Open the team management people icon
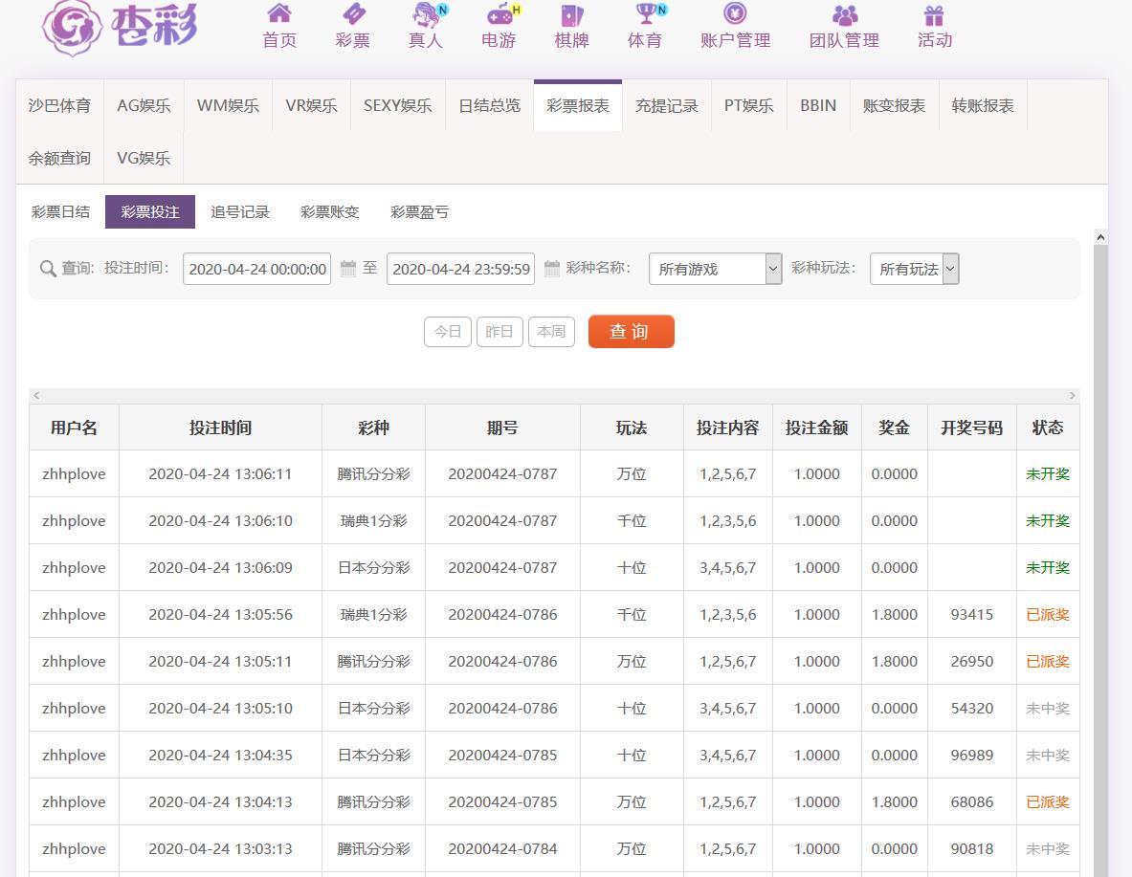 [844, 14]
